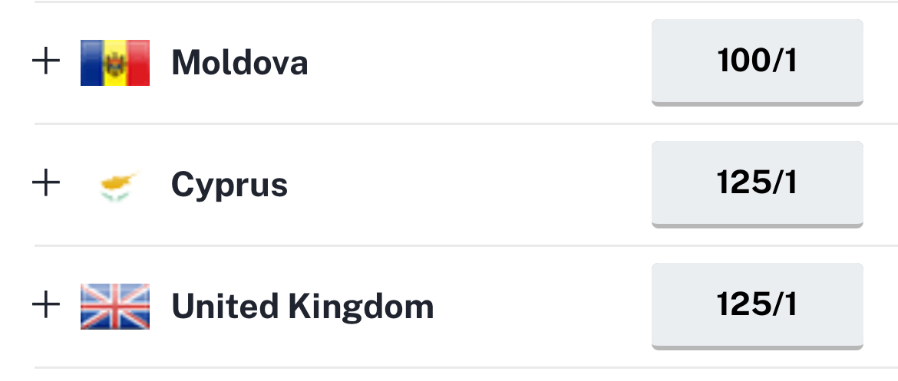Viewport: 898px width, 381px height.
Task: Click the Moldova flag icon
Action: [115, 63]
